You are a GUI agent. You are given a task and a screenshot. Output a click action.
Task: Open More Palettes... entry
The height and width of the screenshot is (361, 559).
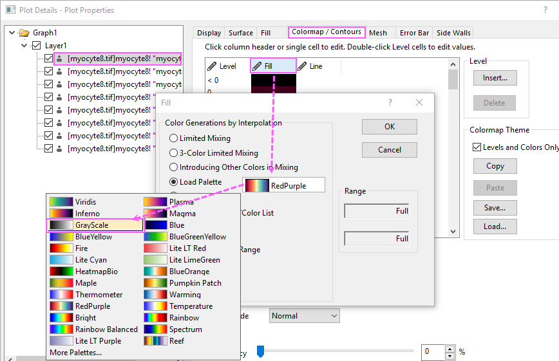(75, 353)
